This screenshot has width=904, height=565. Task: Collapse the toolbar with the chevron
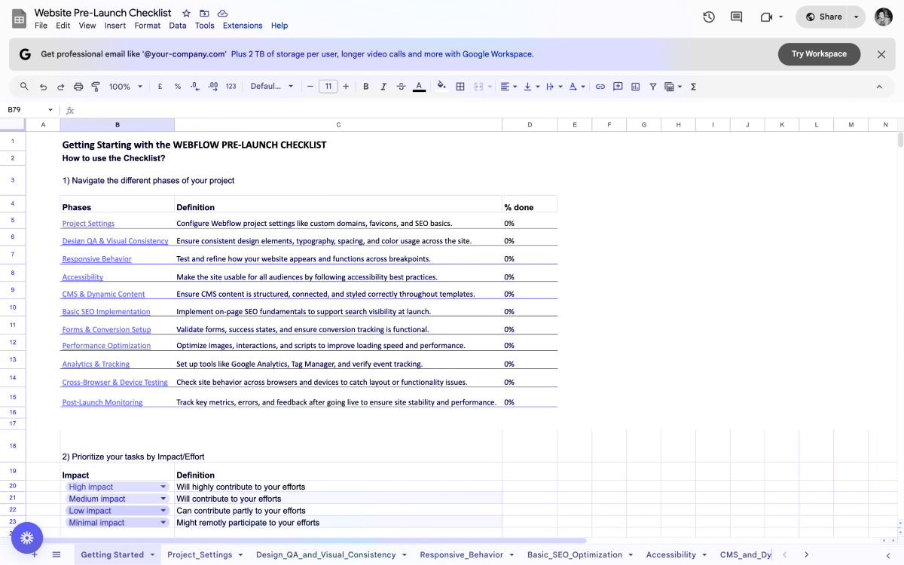pyautogui.click(x=879, y=87)
